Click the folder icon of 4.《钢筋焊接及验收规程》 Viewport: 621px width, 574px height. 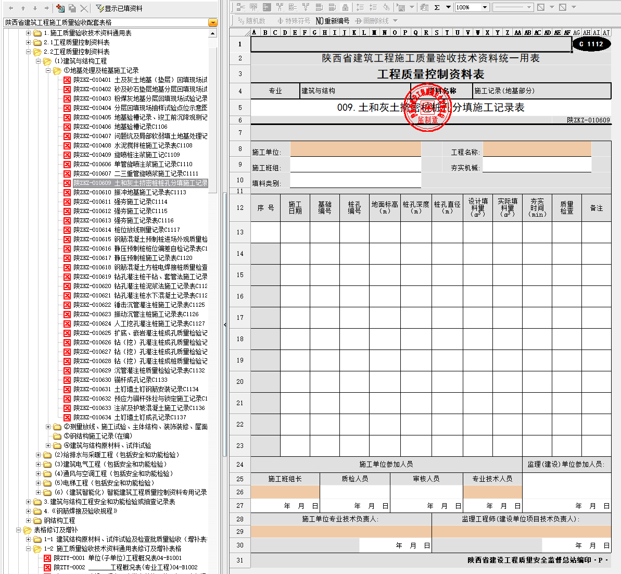click(37, 511)
